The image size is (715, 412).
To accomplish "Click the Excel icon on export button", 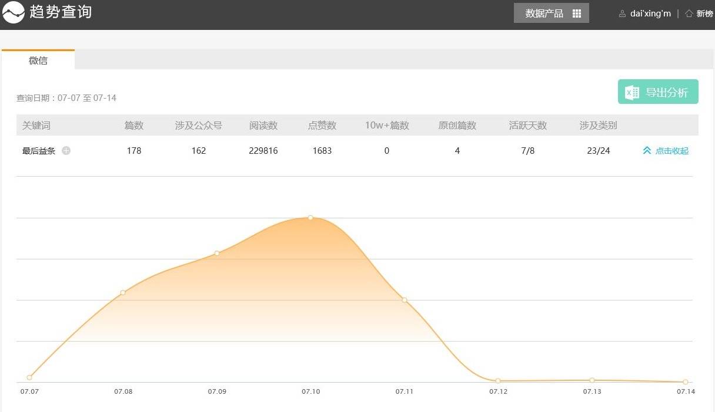I will pos(632,92).
